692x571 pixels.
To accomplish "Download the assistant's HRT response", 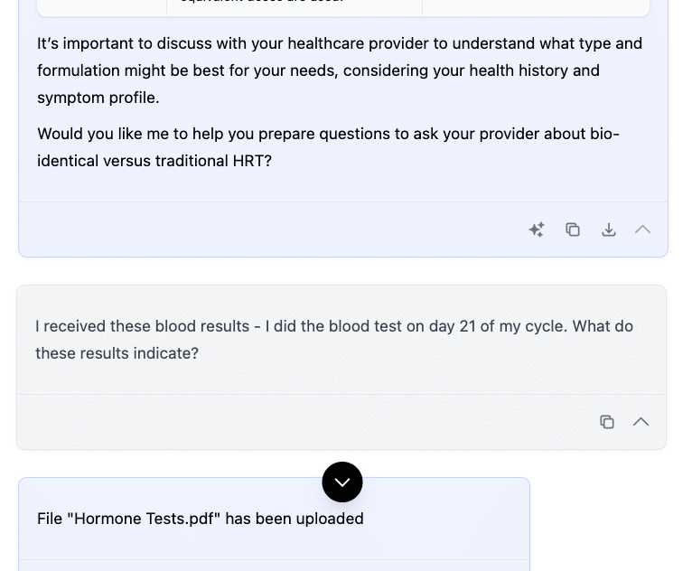I will pyautogui.click(x=609, y=229).
